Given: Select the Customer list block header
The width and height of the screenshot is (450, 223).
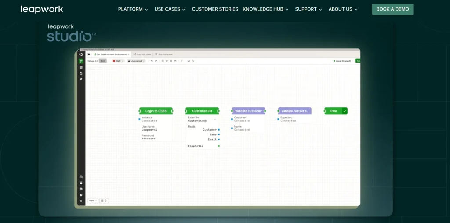Looking at the screenshot, I should click(202, 111).
